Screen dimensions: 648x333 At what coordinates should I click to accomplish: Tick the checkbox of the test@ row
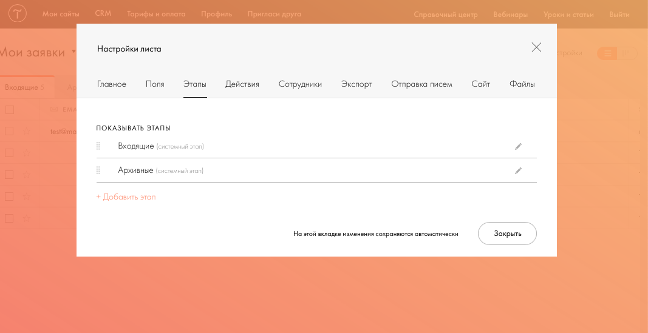click(9, 131)
